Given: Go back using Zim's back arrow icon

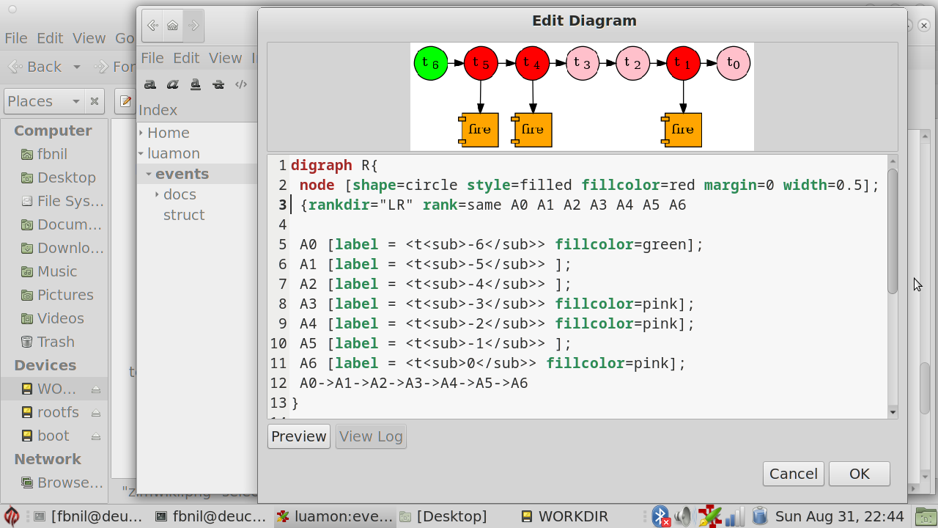Looking at the screenshot, I should [152, 26].
